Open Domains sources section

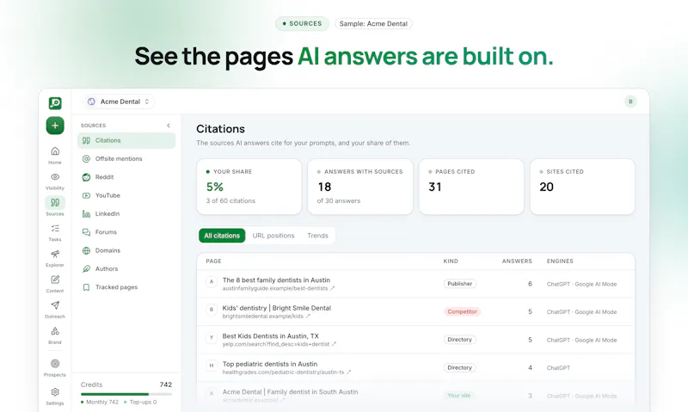(126, 250)
